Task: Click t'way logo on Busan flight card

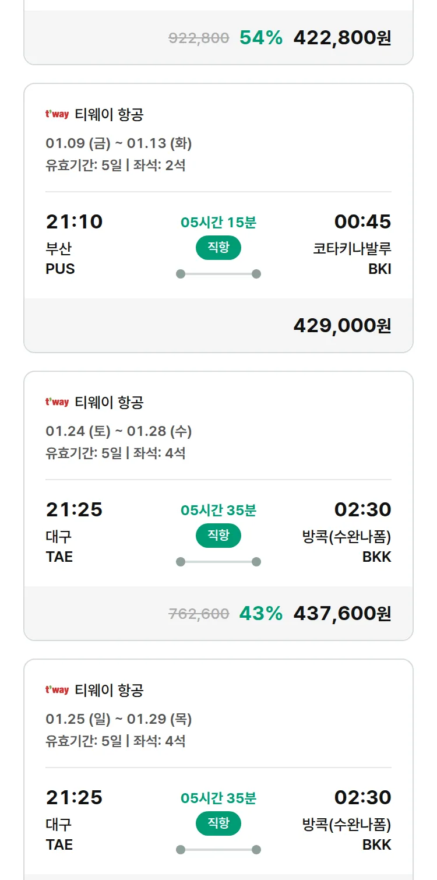Action: [x=57, y=114]
